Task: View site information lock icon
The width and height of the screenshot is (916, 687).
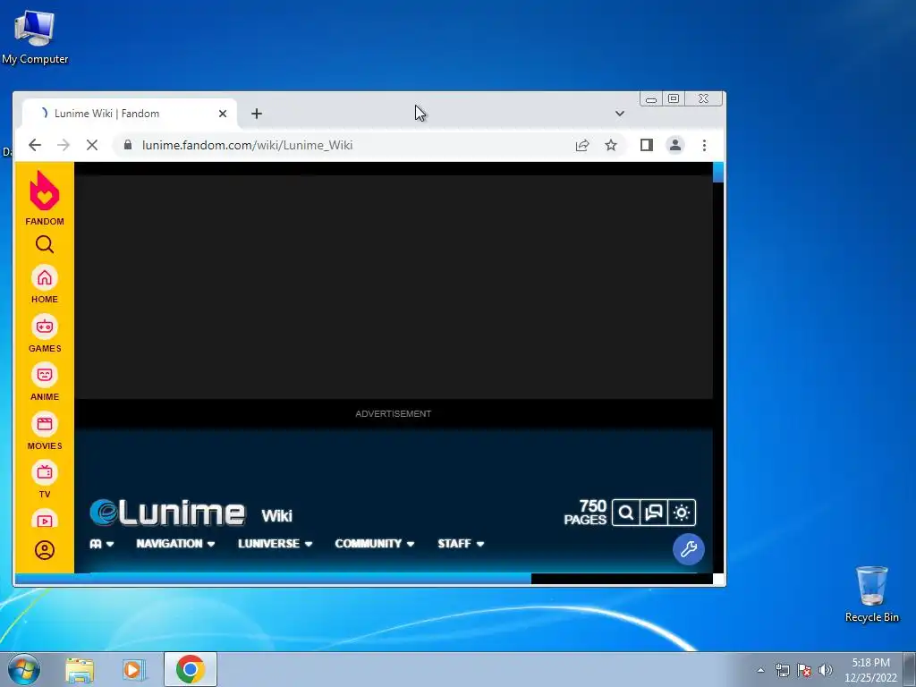Action: pos(128,145)
